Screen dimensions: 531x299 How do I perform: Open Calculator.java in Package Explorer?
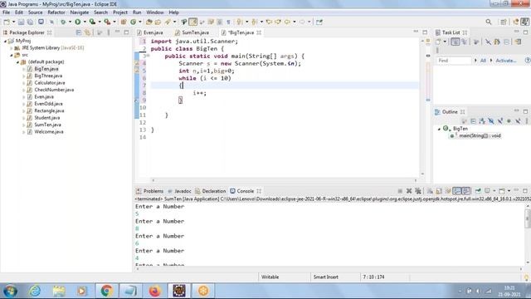pyautogui.click(x=50, y=83)
